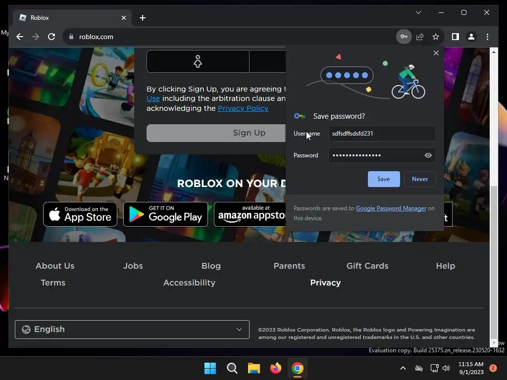The height and width of the screenshot is (380, 507).
Task: Save the password
Action: (384, 179)
